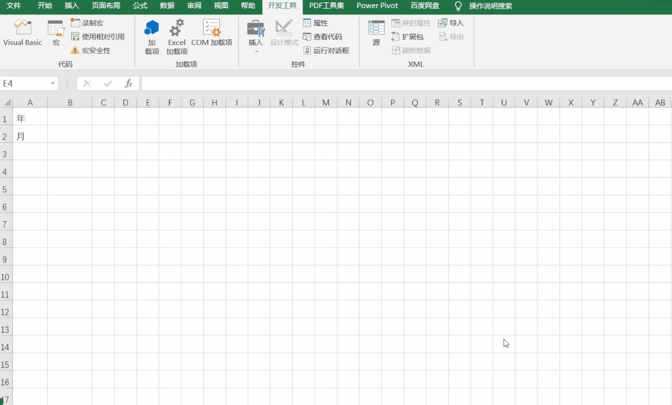
Task: Switch to the PDF工具集 tab
Action: tap(326, 6)
